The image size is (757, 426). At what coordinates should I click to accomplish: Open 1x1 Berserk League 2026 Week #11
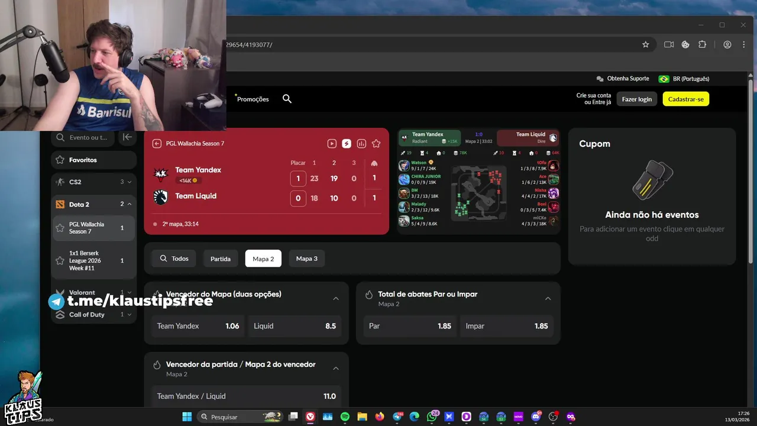(93, 260)
